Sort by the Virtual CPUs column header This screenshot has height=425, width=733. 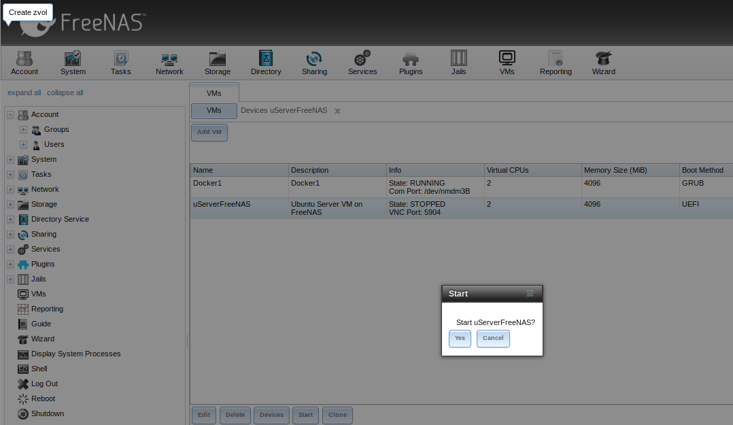click(x=533, y=170)
